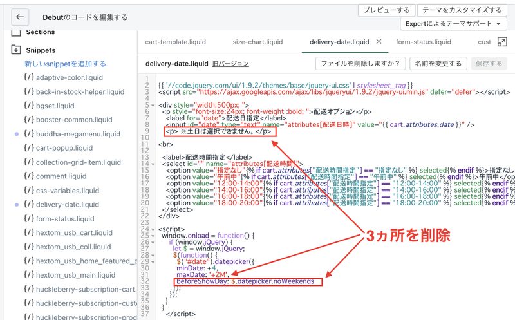Go back with the left arrow button
This screenshot has height=320, width=515.
[x=20, y=17]
